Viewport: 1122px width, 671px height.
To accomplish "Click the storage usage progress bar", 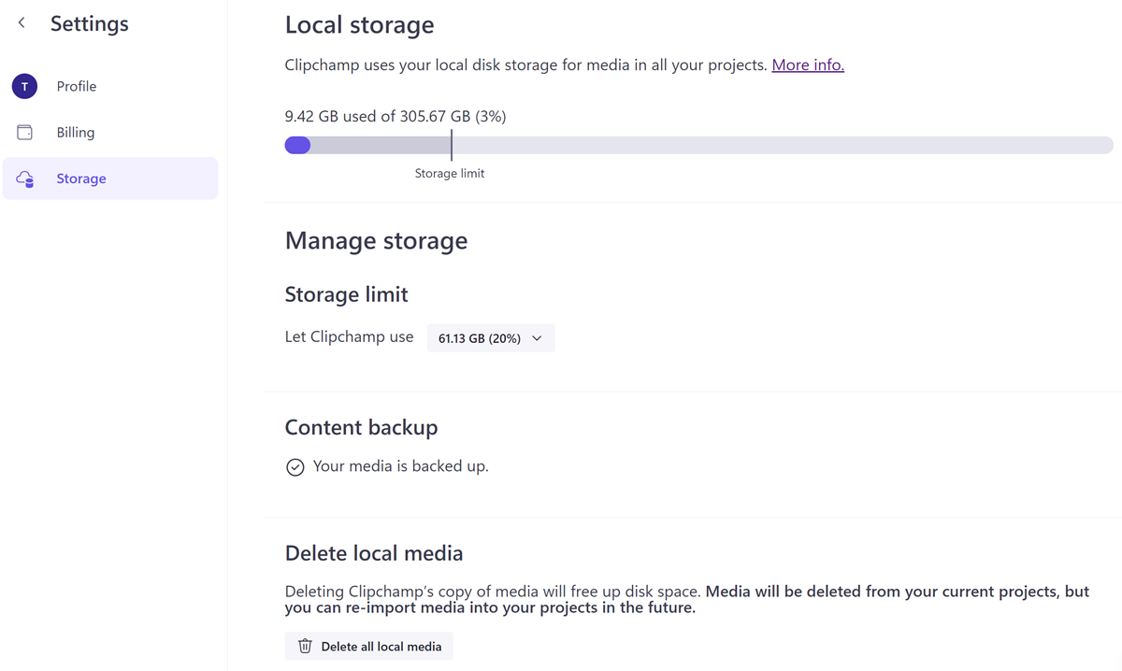I will [698, 146].
